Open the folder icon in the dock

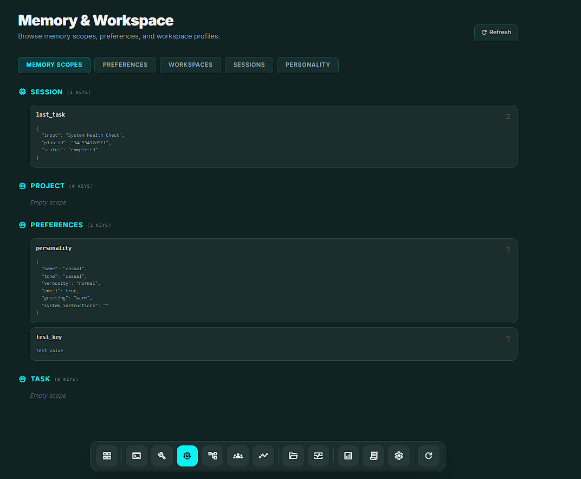click(x=293, y=456)
